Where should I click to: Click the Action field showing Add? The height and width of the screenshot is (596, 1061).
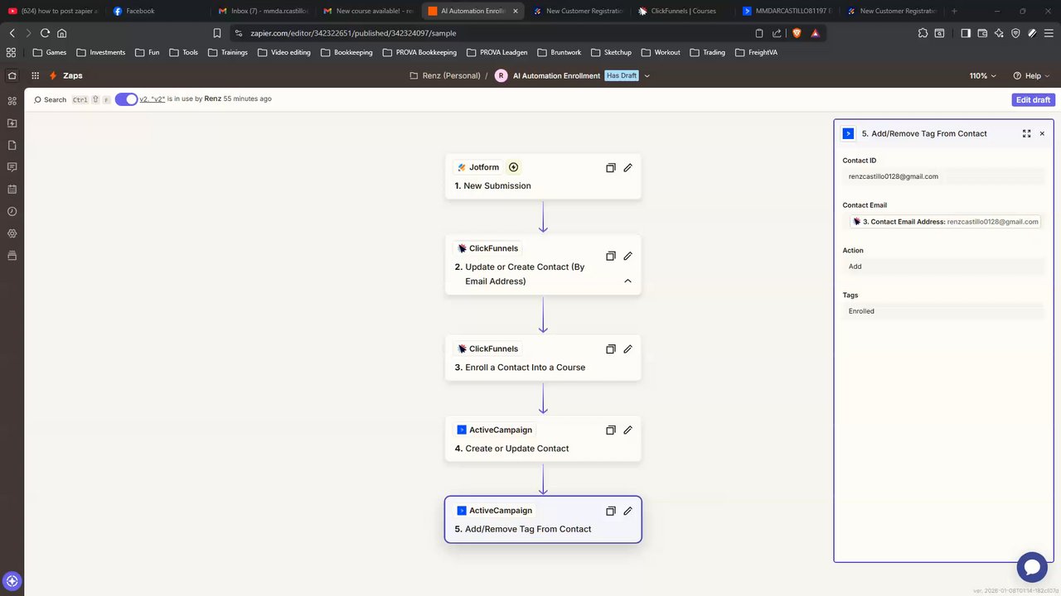[x=943, y=267]
